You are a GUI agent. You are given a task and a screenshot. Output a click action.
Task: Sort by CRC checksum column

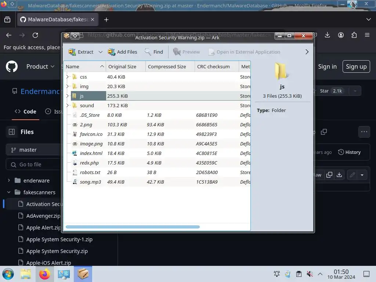pos(217,66)
